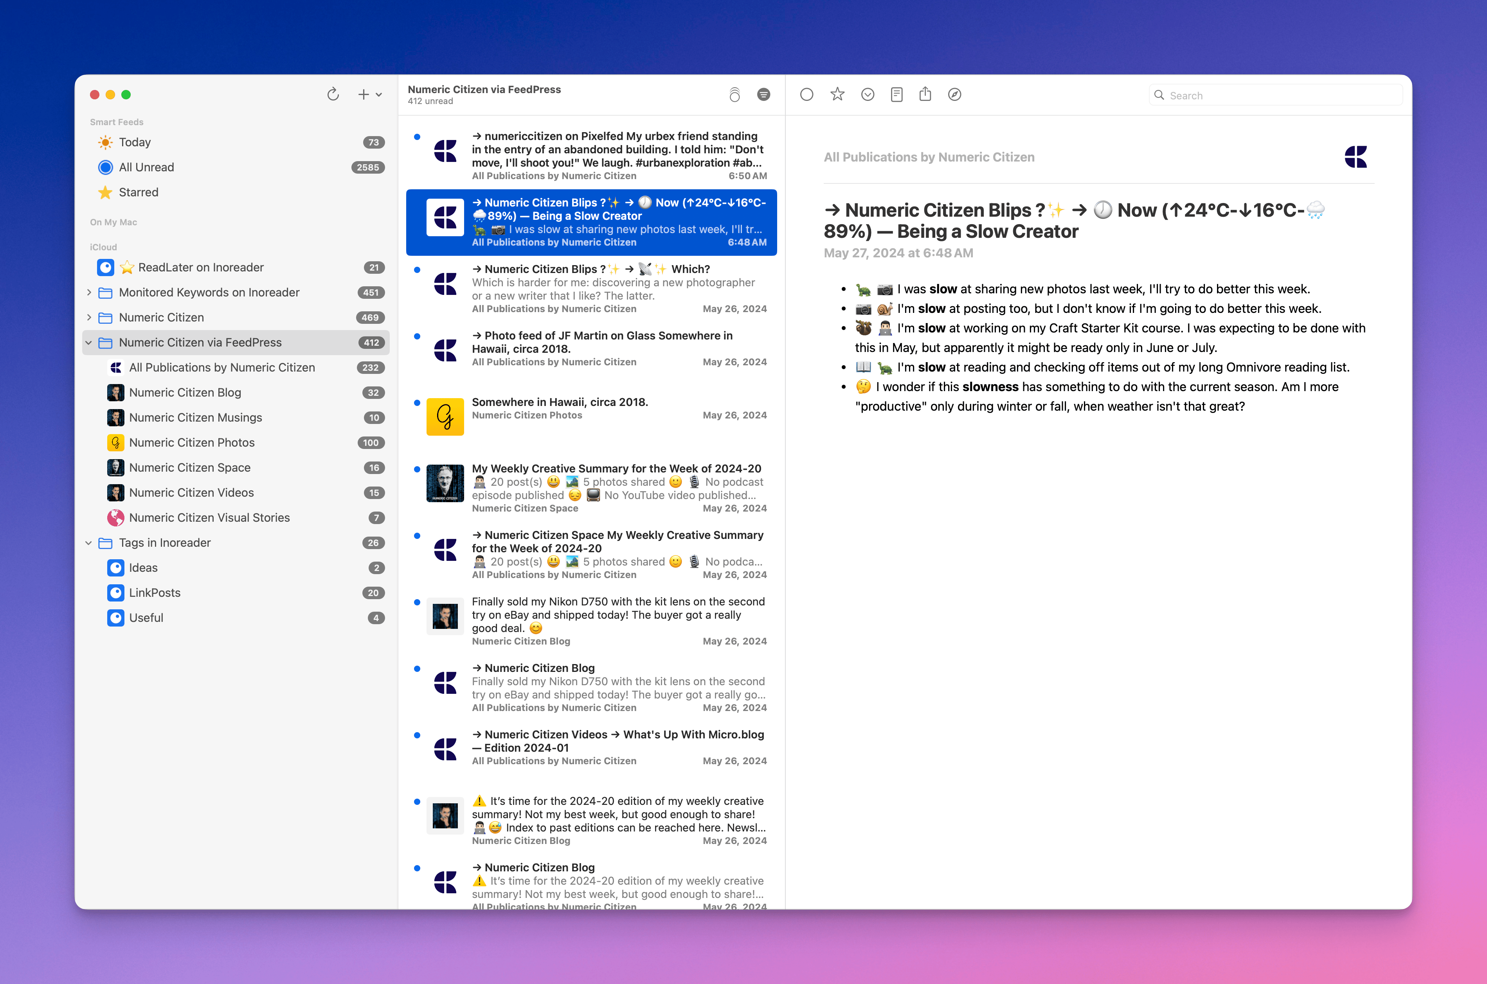The height and width of the screenshot is (984, 1487).
Task: Toggle the unread articles filter
Action: [763, 95]
